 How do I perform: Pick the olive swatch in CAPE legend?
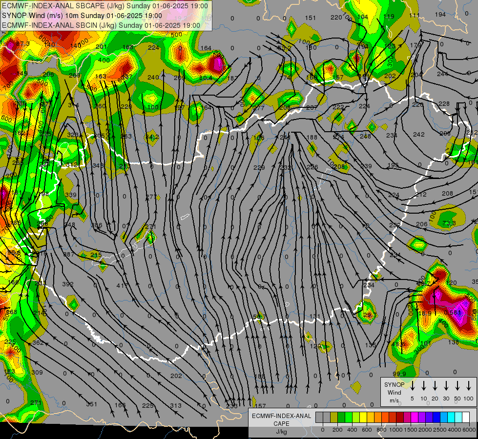point(334,418)
